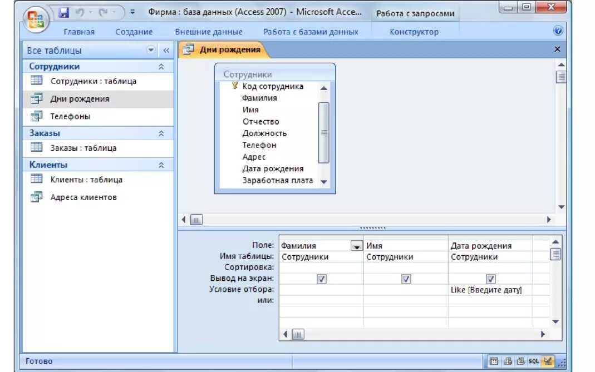The image size is (595, 372).
Task: Uncheck Вывод на экран for Фамилия
Action: pyautogui.click(x=321, y=279)
